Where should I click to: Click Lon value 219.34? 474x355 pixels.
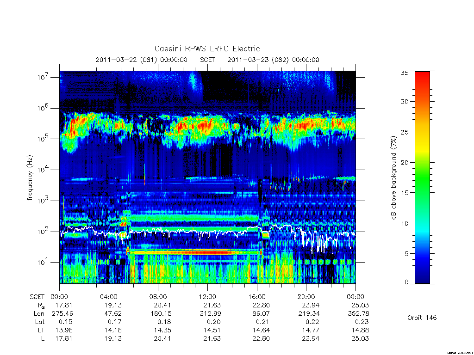point(309,314)
